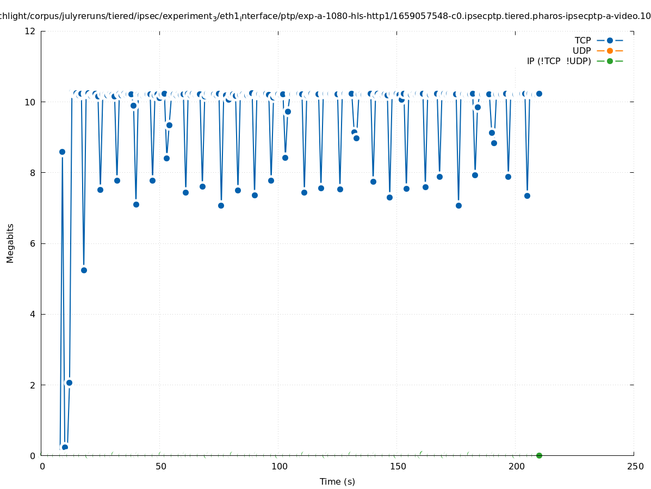Click the Megabits y-axis label

tap(10, 243)
